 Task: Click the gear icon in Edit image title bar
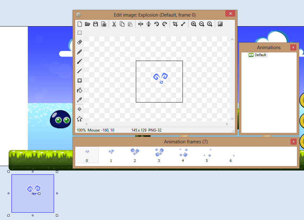pyautogui.click(x=78, y=15)
